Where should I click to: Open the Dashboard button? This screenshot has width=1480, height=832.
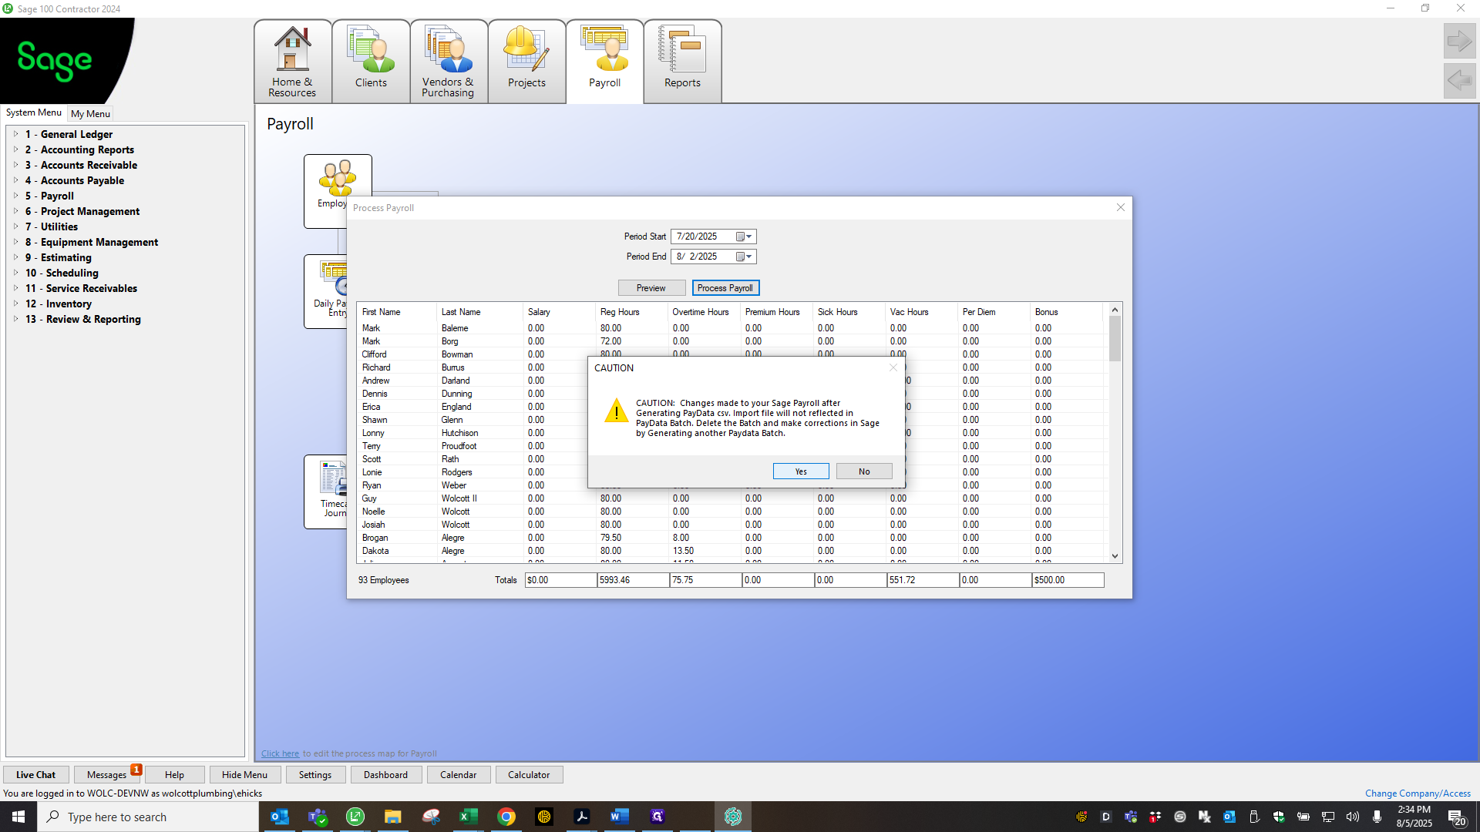(385, 775)
